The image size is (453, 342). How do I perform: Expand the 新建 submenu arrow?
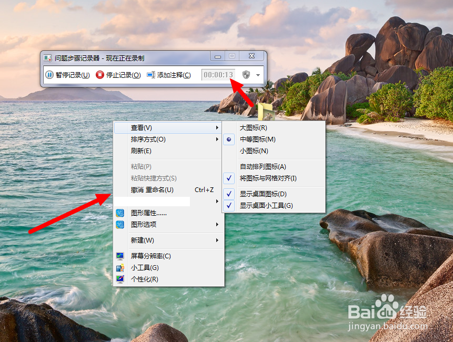click(x=217, y=240)
